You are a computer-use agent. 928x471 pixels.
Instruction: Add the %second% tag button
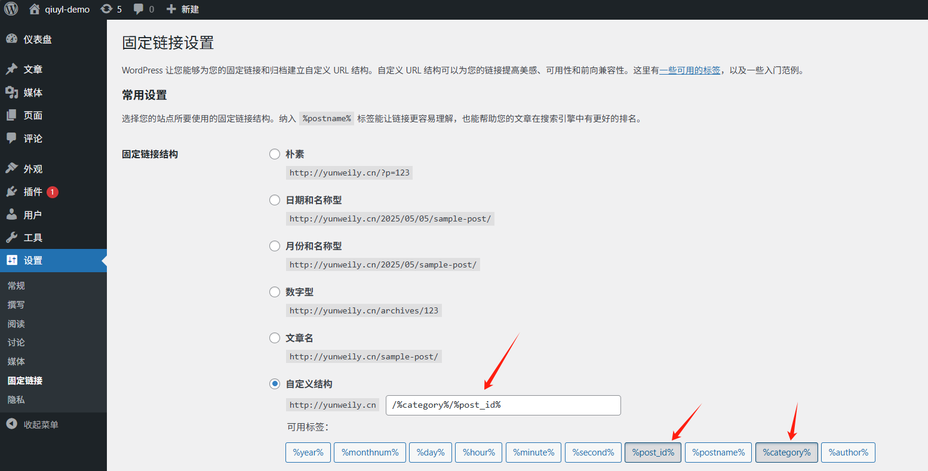593,452
